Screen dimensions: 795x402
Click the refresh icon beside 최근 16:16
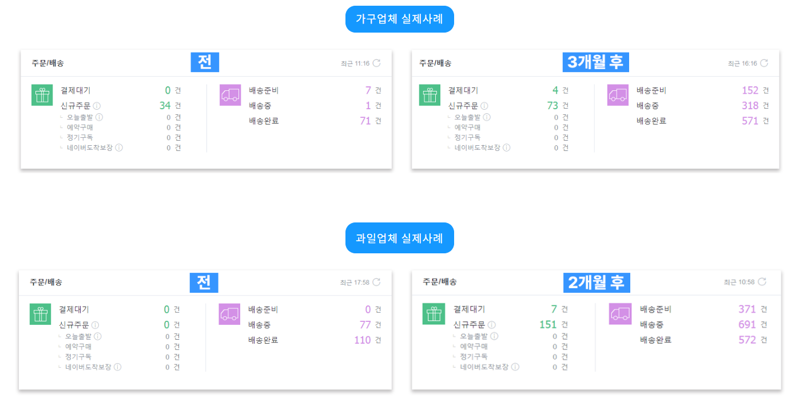764,63
